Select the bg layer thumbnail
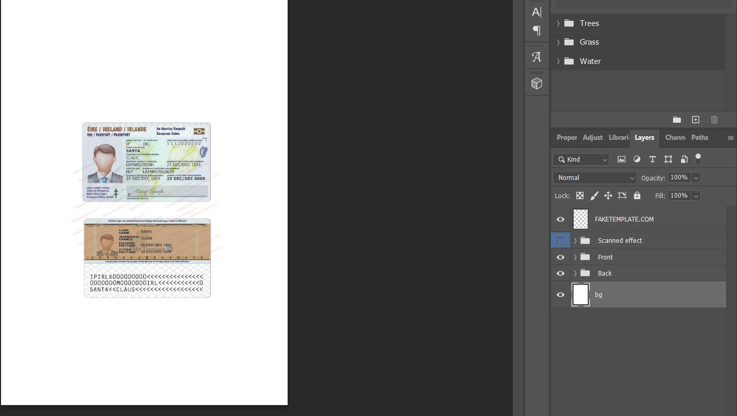Viewport: 737px width, 416px height. pyautogui.click(x=580, y=294)
